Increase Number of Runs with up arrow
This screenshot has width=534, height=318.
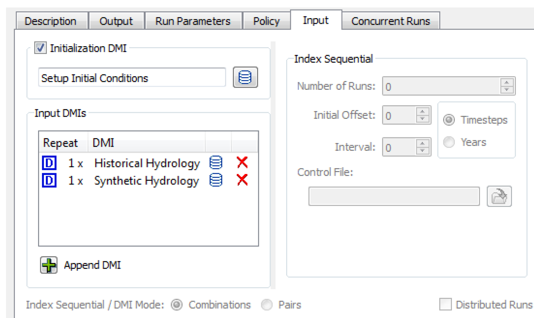[x=507, y=82]
